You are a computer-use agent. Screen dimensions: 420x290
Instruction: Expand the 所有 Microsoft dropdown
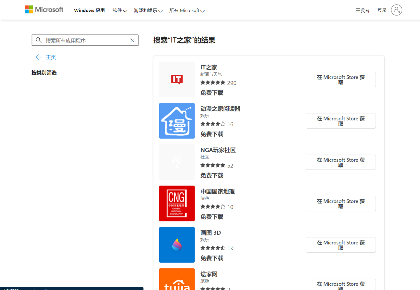(x=187, y=11)
